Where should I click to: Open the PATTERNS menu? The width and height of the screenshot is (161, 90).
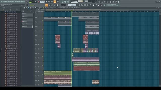[10, 2]
